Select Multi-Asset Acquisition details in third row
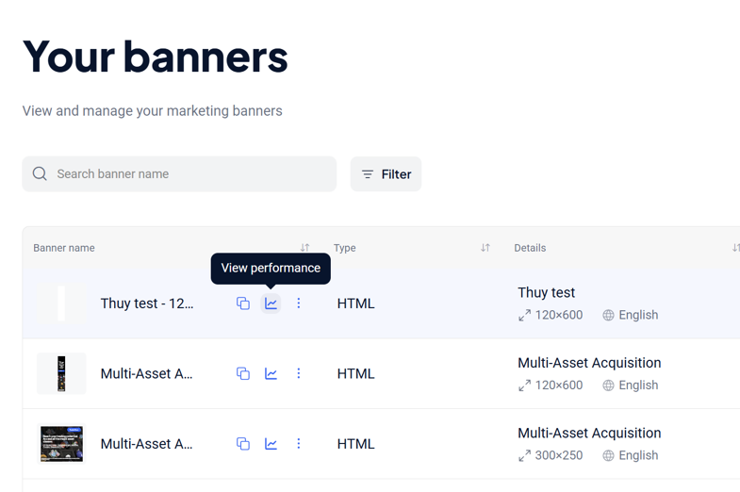This screenshot has height=492, width=740. point(589,433)
